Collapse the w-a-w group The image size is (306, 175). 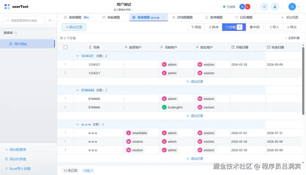(x=77, y=124)
